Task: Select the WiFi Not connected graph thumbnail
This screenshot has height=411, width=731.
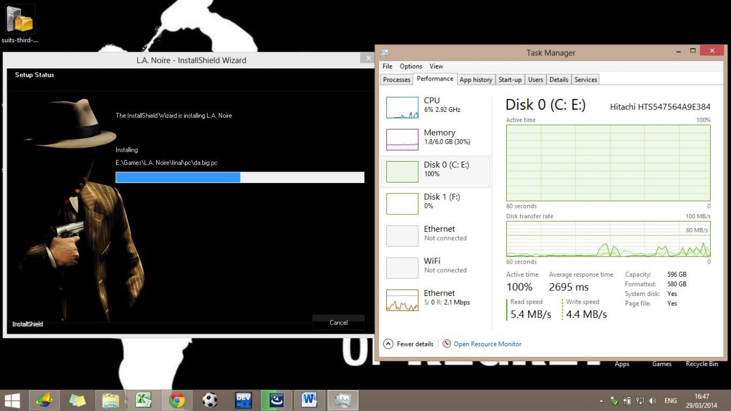Action: 402,268
